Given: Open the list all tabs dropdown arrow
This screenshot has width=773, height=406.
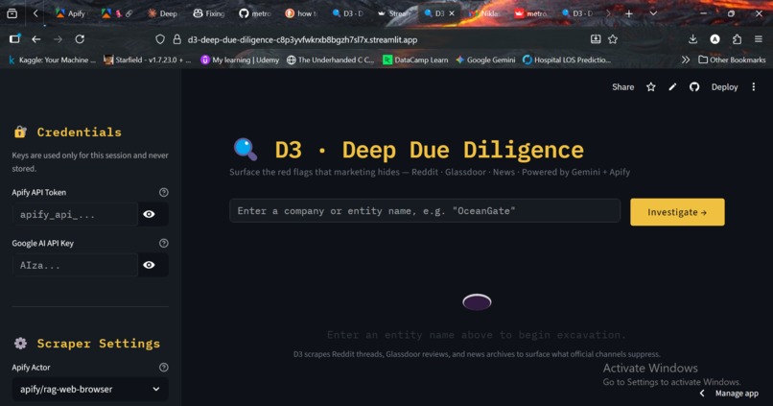Looking at the screenshot, I should (x=653, y=13).
